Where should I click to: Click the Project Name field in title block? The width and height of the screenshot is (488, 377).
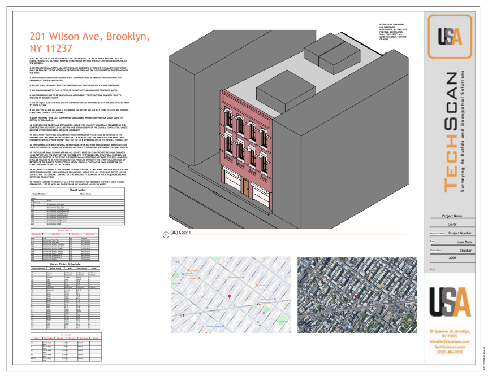point(451,216)
